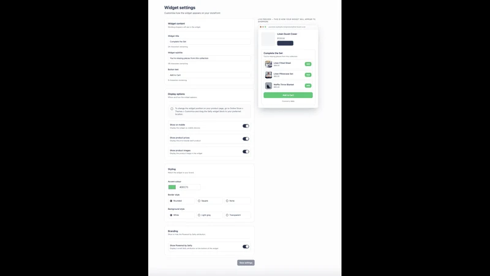Select the None border style
This screenshot has width=490, height=276.
[x=238, y=201]
